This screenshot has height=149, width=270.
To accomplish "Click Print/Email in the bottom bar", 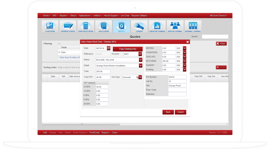I will [94, 133].
